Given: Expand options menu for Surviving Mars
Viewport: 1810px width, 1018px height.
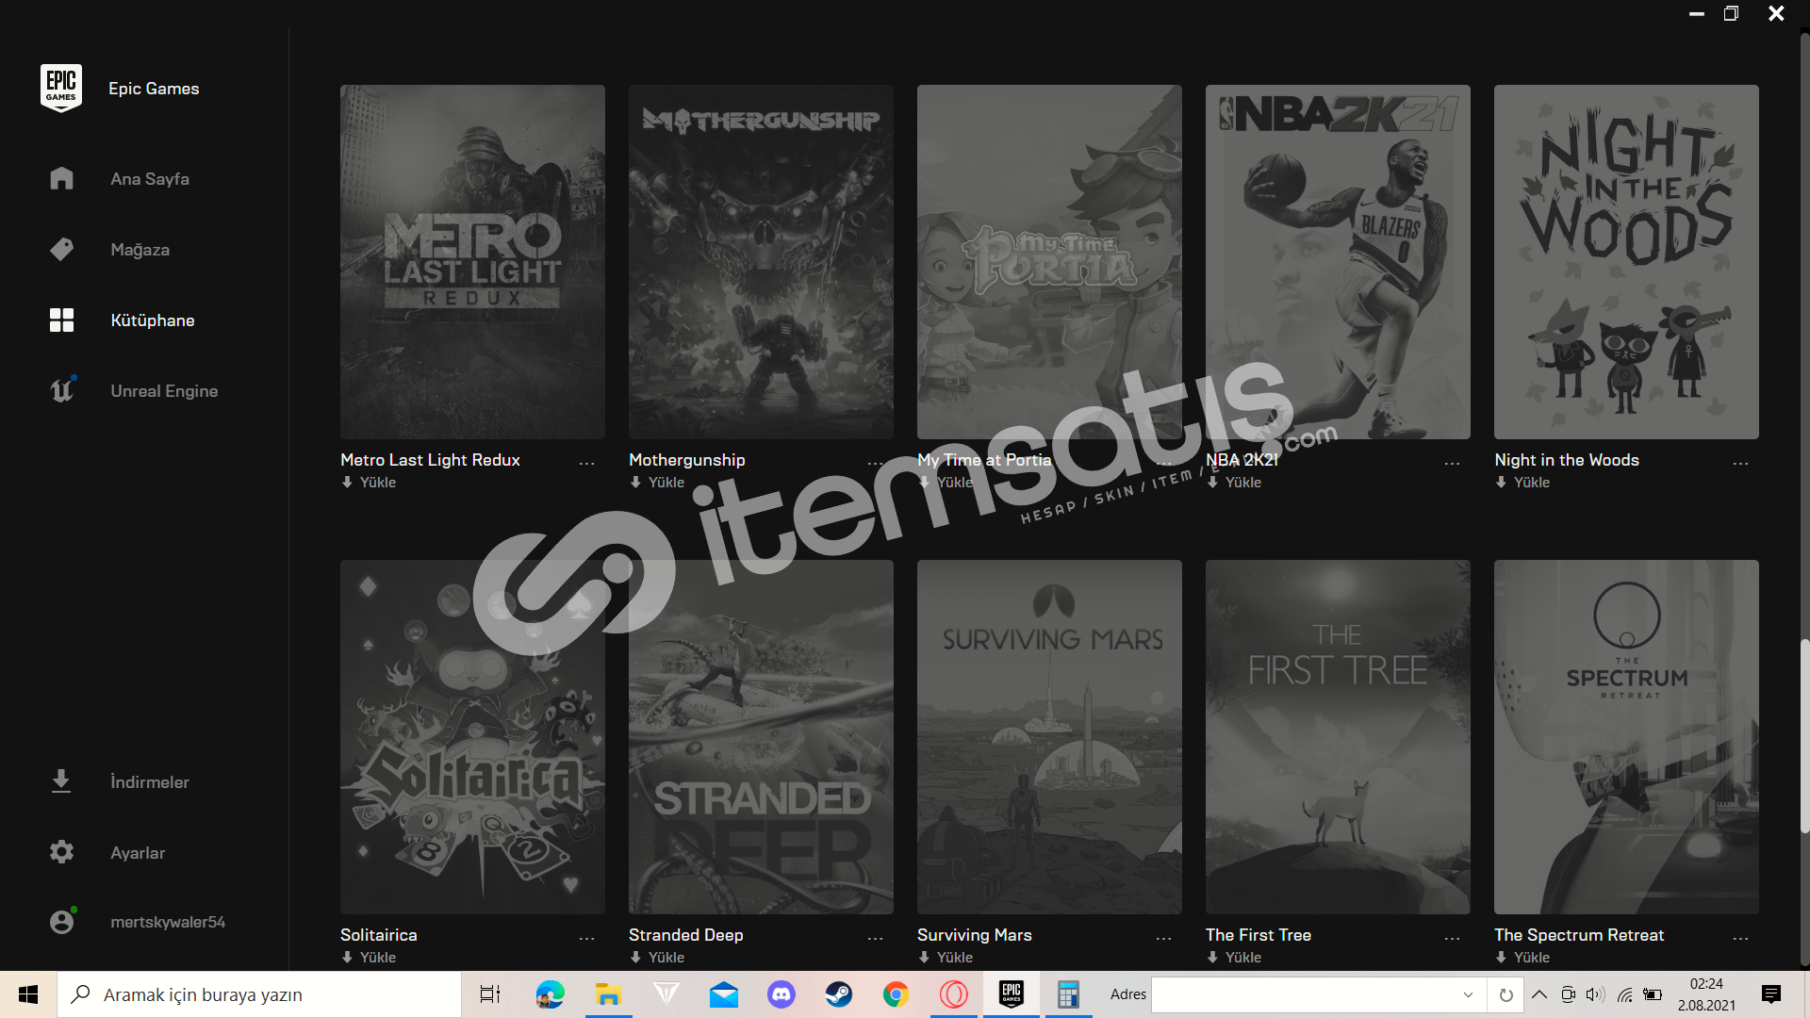Looking at the screenshot, I should (x=1163, y=938).
